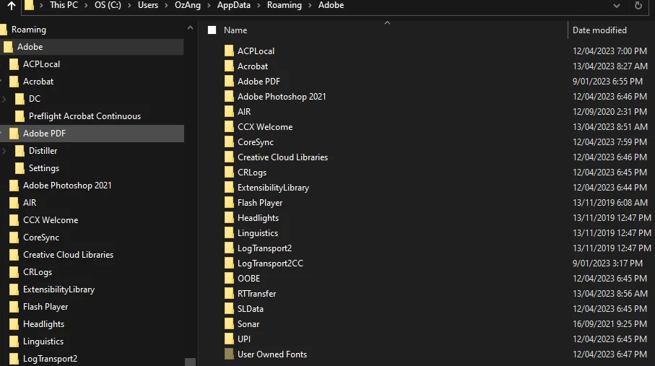Click ExtensibilityLibrary folder icon in file list
The width and height of the screenshot is (655, 366).
coord(229,188)
